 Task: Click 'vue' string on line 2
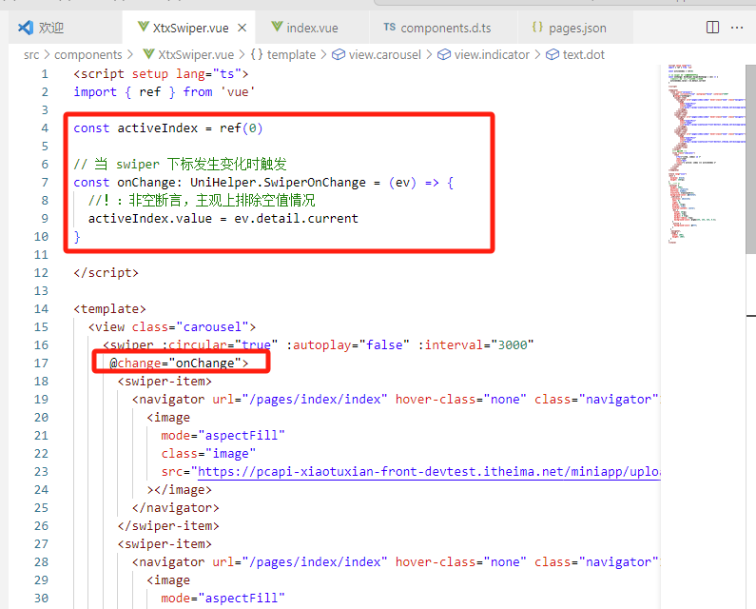click(238, 91)
